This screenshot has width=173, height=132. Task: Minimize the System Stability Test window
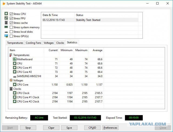[147, 4]
